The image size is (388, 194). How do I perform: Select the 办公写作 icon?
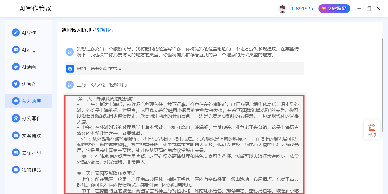coord(16,118)
